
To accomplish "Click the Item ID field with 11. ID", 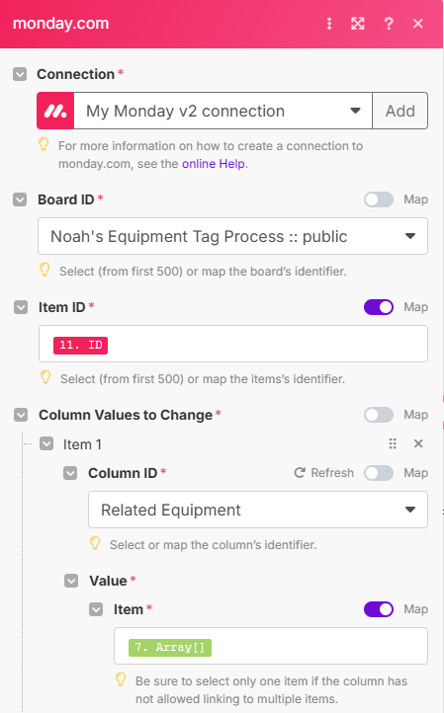I will (233, 344).
